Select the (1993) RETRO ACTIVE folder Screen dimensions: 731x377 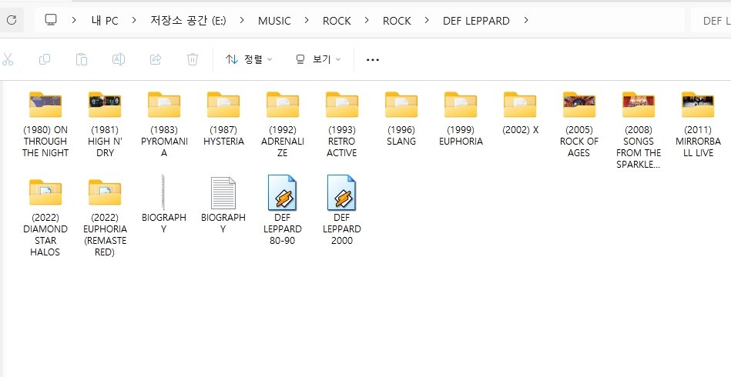pos(342,125)
